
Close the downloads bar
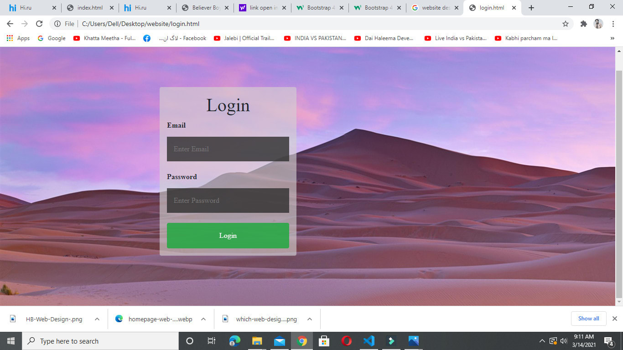click(x=614, y=319)
